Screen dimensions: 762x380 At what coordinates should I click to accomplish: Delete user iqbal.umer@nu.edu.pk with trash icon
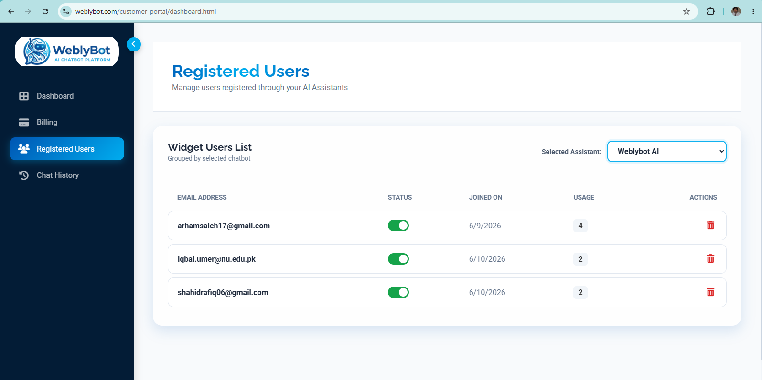[x=710, y=259]
